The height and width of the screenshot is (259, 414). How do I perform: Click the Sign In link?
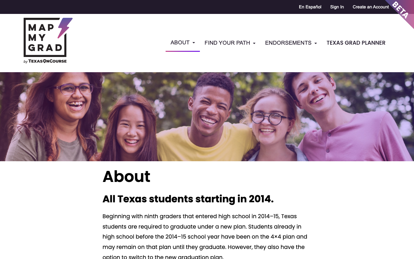pyautogui.click(x=337, y=7)
